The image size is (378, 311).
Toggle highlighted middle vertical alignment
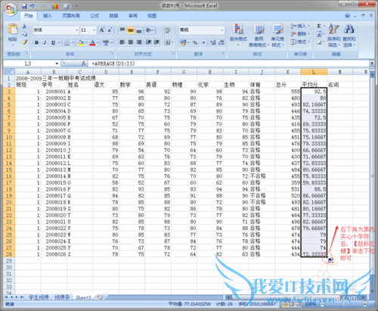131,30
